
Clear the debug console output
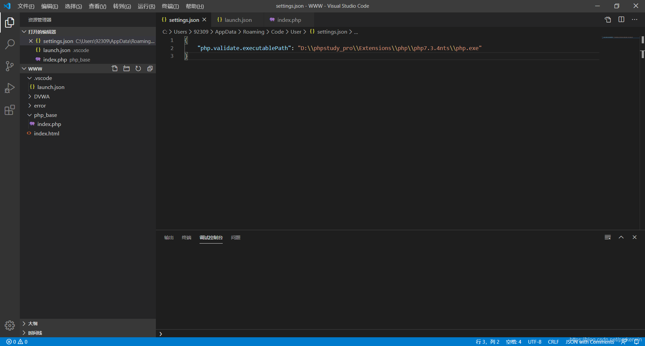[608, 237]
